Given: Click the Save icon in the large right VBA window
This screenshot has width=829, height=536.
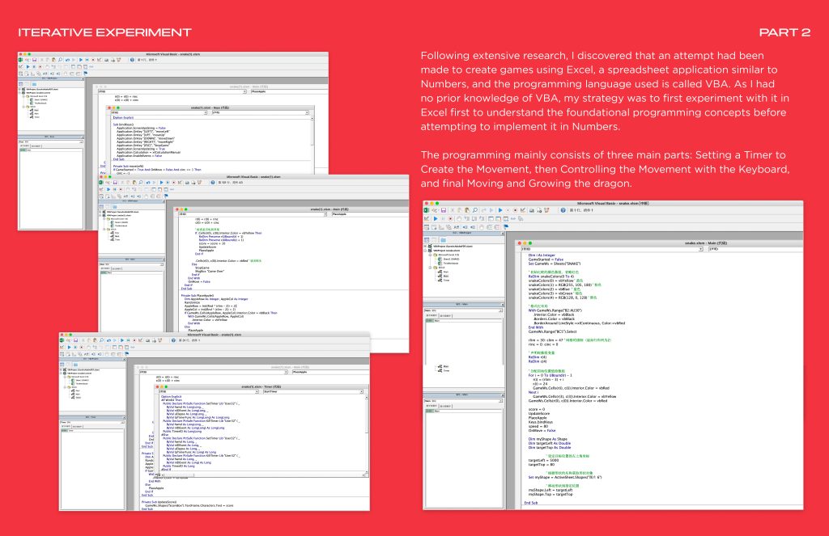Looking at the screenshot, I should 442,209.
